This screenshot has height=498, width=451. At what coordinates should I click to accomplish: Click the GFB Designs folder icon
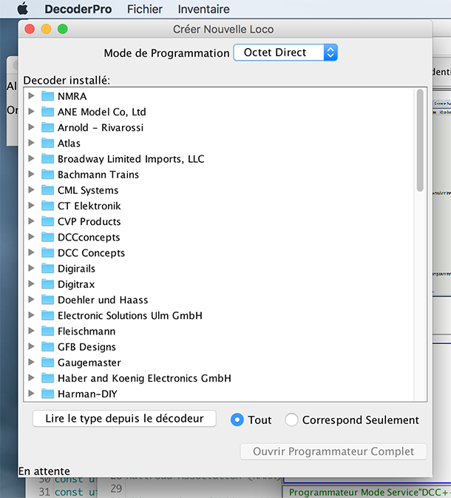(x=47, y=346)
